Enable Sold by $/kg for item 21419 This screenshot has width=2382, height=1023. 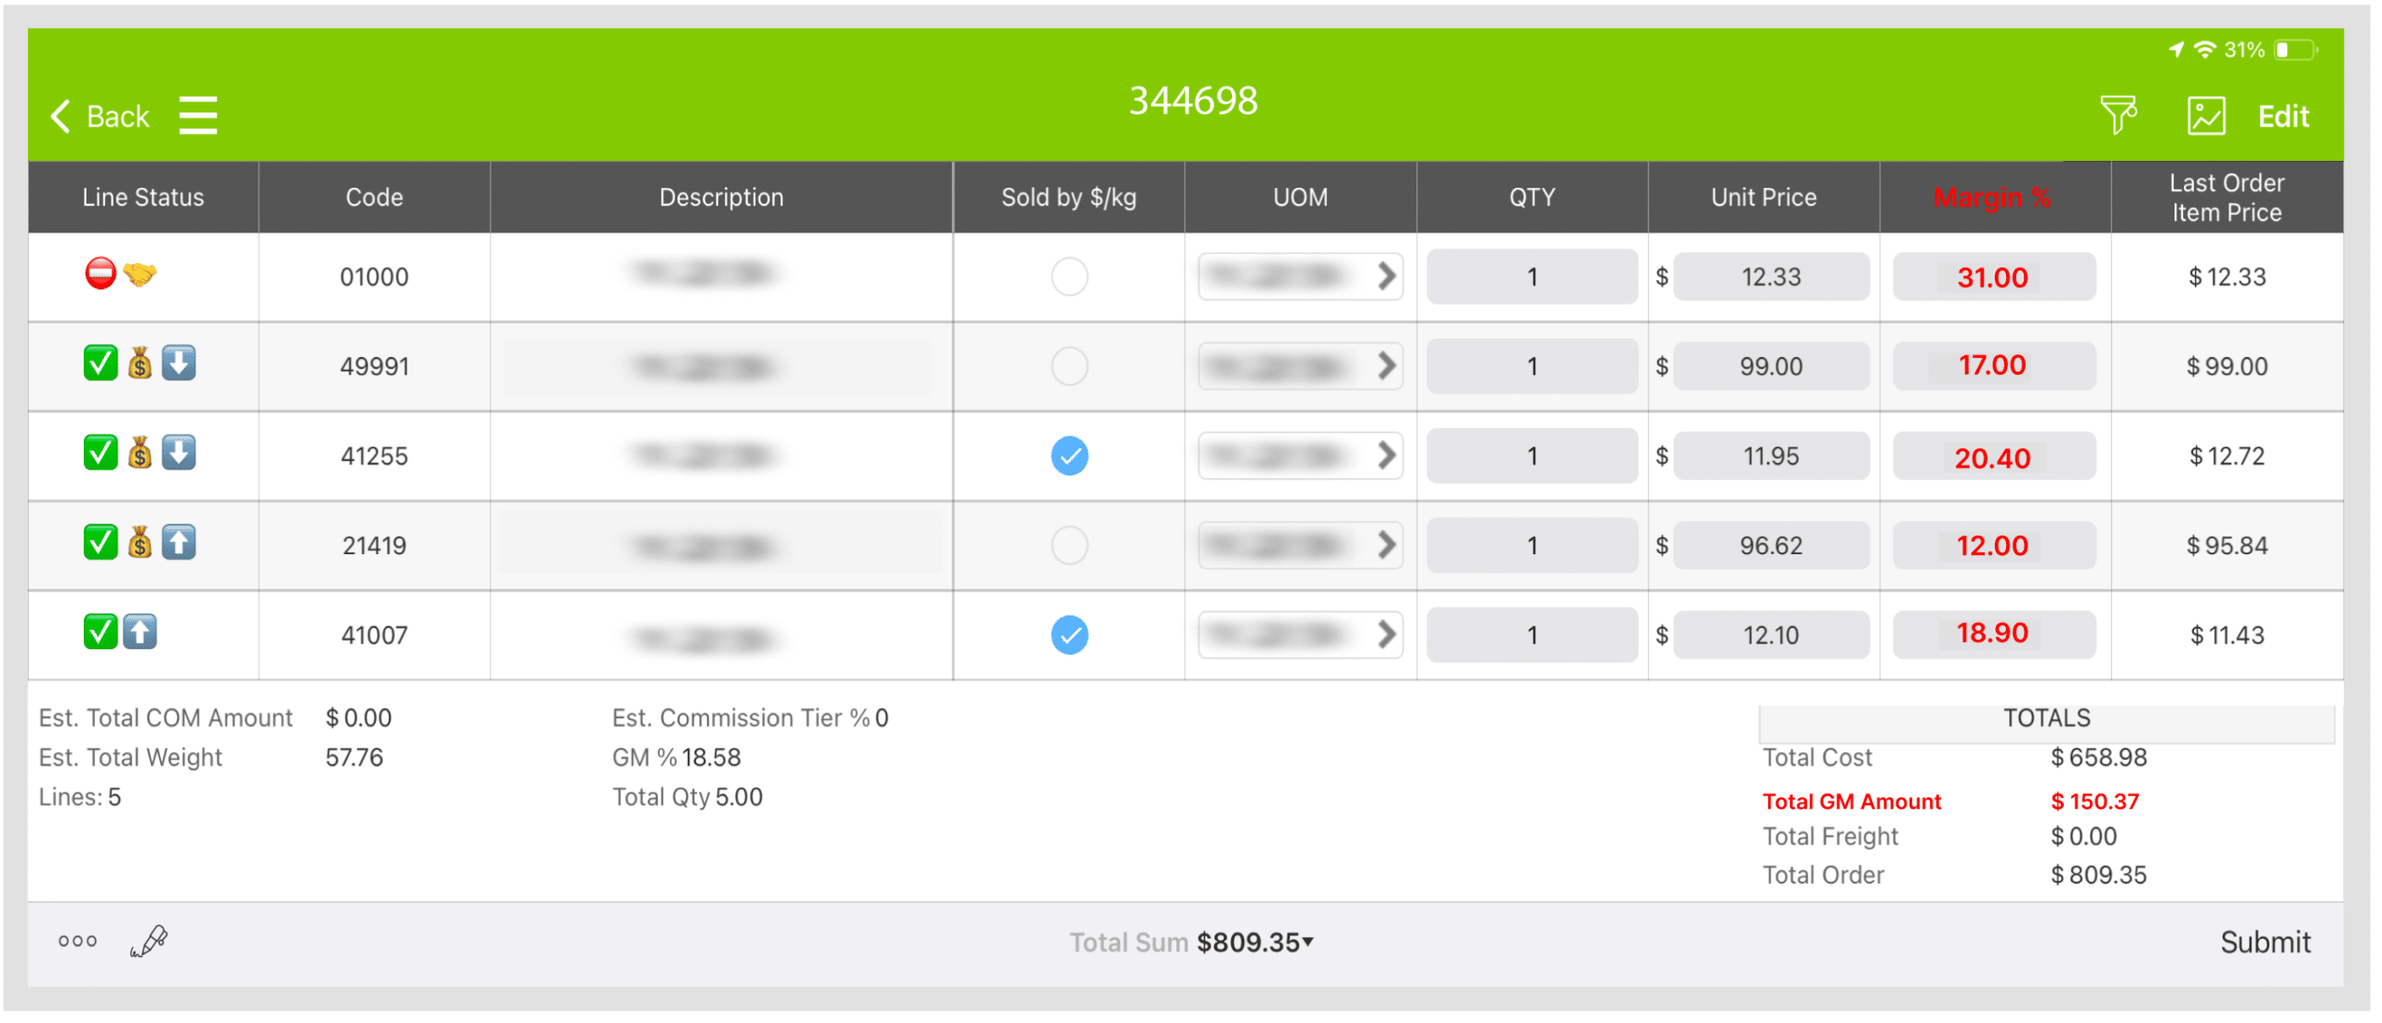[x=1069, y=545]
